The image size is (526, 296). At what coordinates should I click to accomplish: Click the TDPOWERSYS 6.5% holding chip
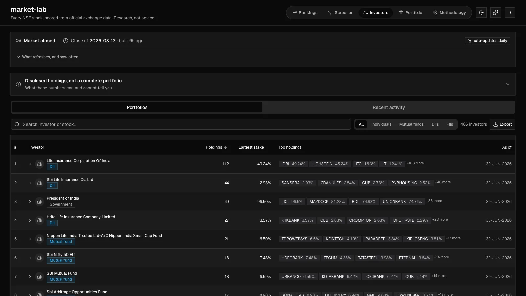(300, 239)
